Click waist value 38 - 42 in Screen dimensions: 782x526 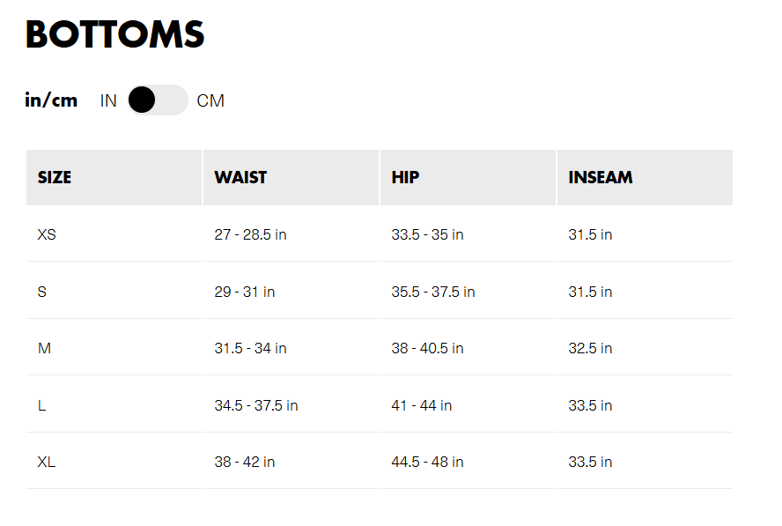[245, 462]
